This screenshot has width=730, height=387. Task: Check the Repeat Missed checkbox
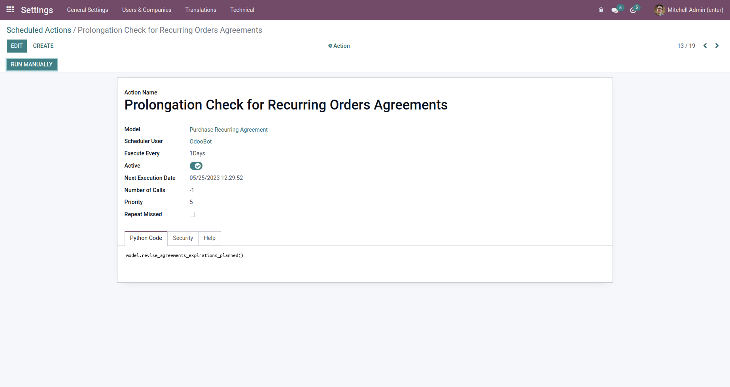[x=192, y=215]
